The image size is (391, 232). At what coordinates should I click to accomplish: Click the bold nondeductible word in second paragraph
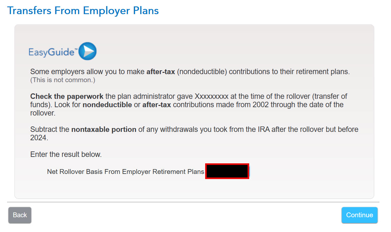tap(107, 105)
